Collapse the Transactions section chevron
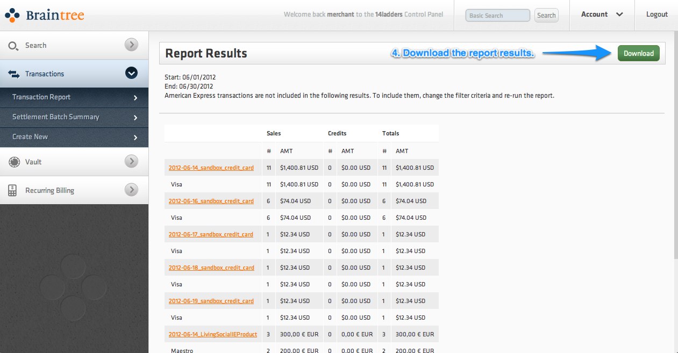The height and width of the screenshot is (353, 678). [131, 73]
